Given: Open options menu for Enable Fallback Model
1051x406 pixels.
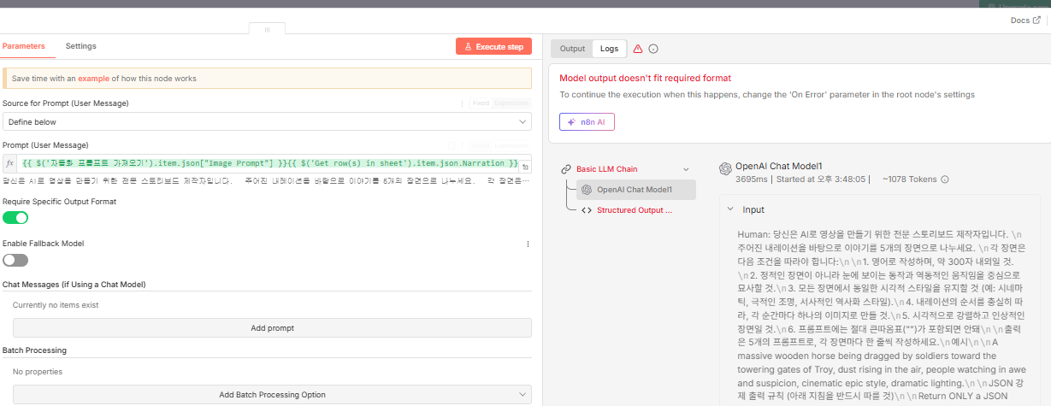Looking at the screenshot, I should pos(528,244).
